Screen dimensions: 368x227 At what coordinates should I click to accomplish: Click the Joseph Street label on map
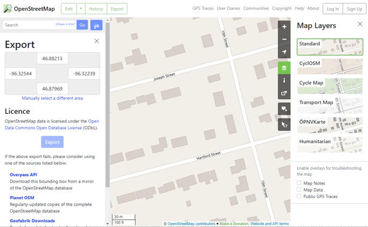[165, 77]
